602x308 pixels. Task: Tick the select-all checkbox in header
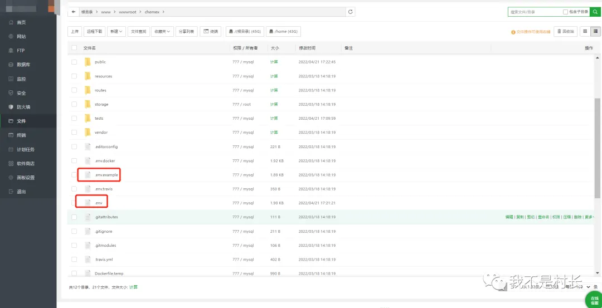74,48
